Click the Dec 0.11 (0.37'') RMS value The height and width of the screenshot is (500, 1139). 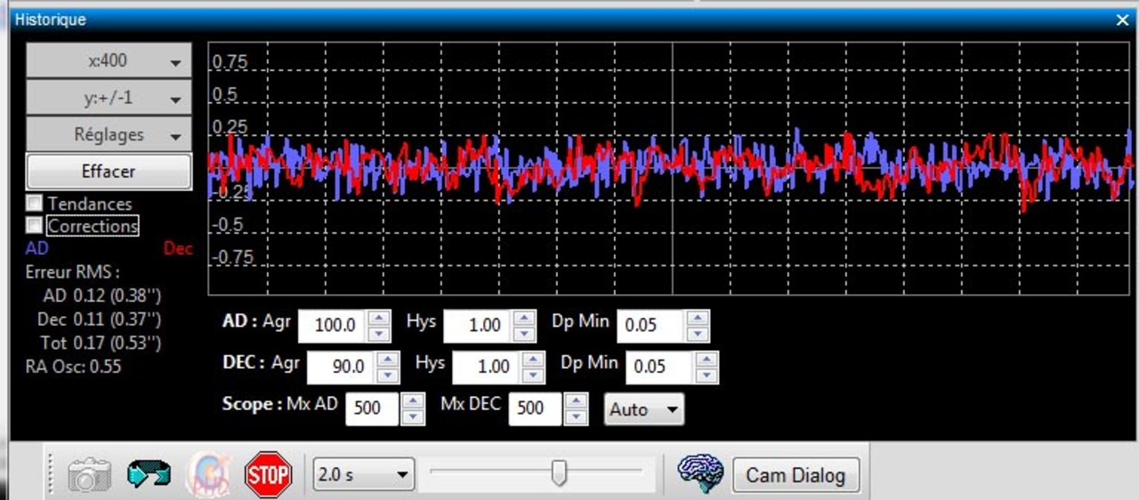pos(99,318)
